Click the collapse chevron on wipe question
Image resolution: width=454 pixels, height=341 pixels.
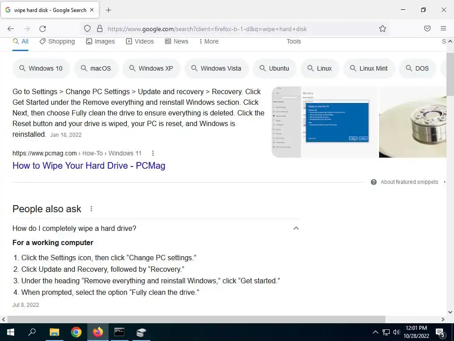[x=296, y=229]
